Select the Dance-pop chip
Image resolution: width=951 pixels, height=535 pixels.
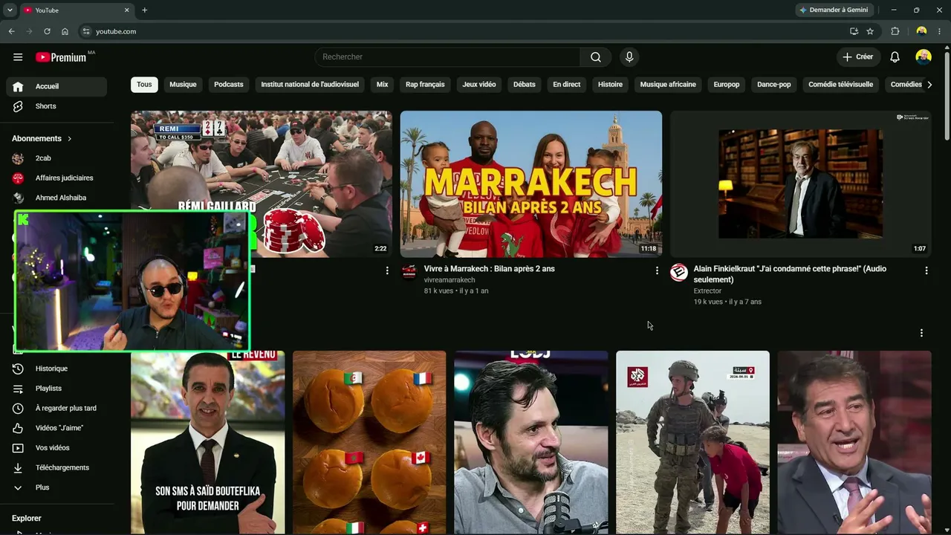click(x=774, y=85)
